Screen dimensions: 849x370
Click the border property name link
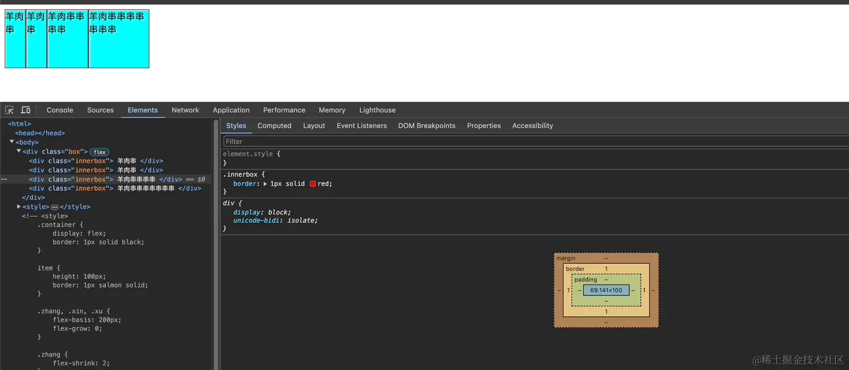click(x=246, y=183)
